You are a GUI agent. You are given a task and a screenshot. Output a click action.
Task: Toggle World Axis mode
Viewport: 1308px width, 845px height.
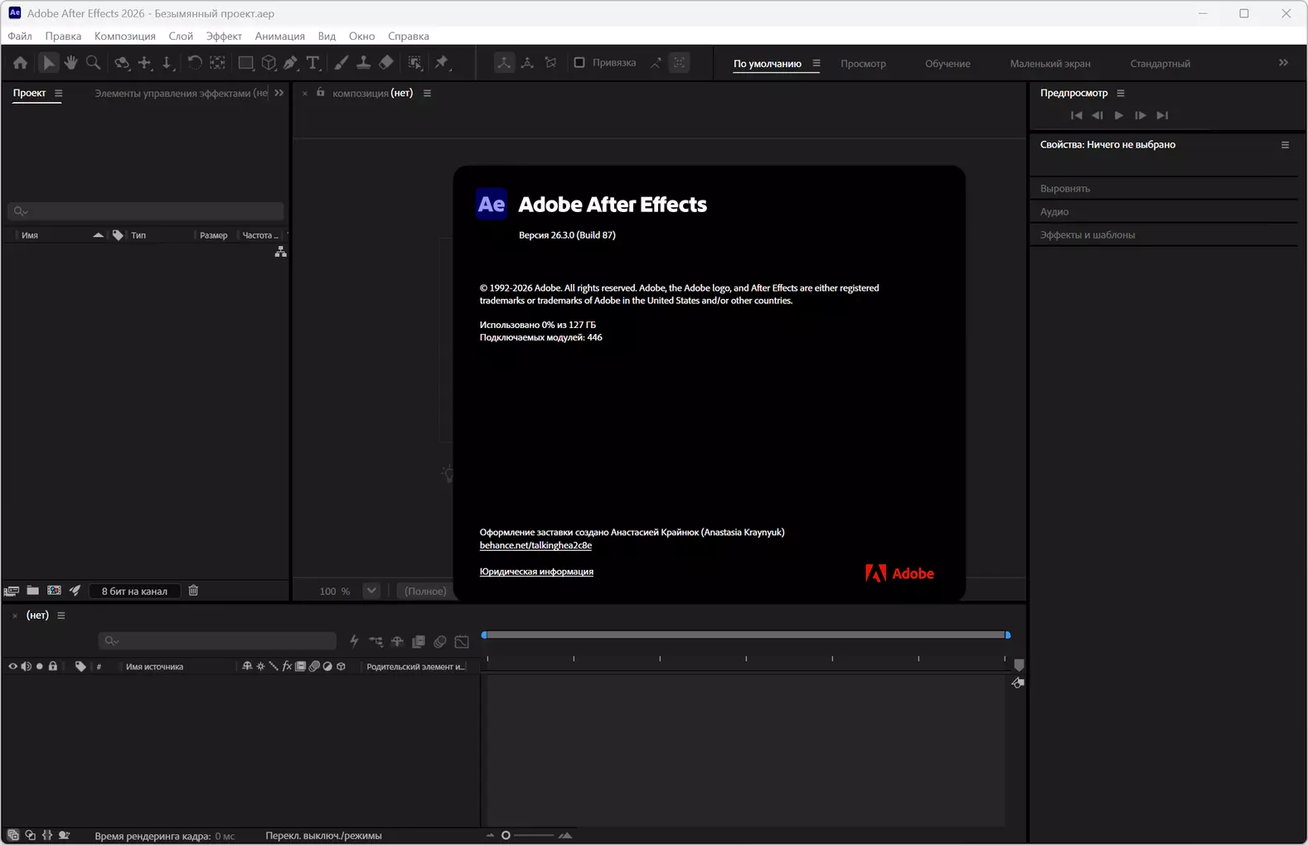pyautogui.click(x=527, y=63)
